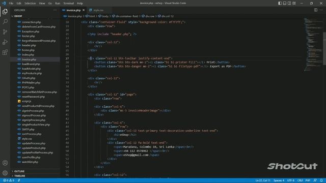
Task: Open the Search view icon
Action: (x=5, y=21)
